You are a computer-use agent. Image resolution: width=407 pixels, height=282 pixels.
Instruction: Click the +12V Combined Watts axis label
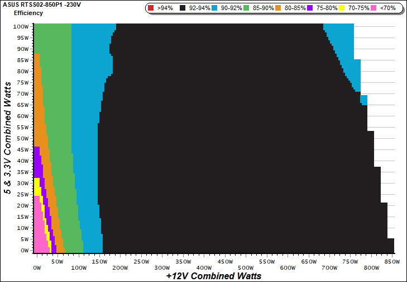[x=214, y=276]
